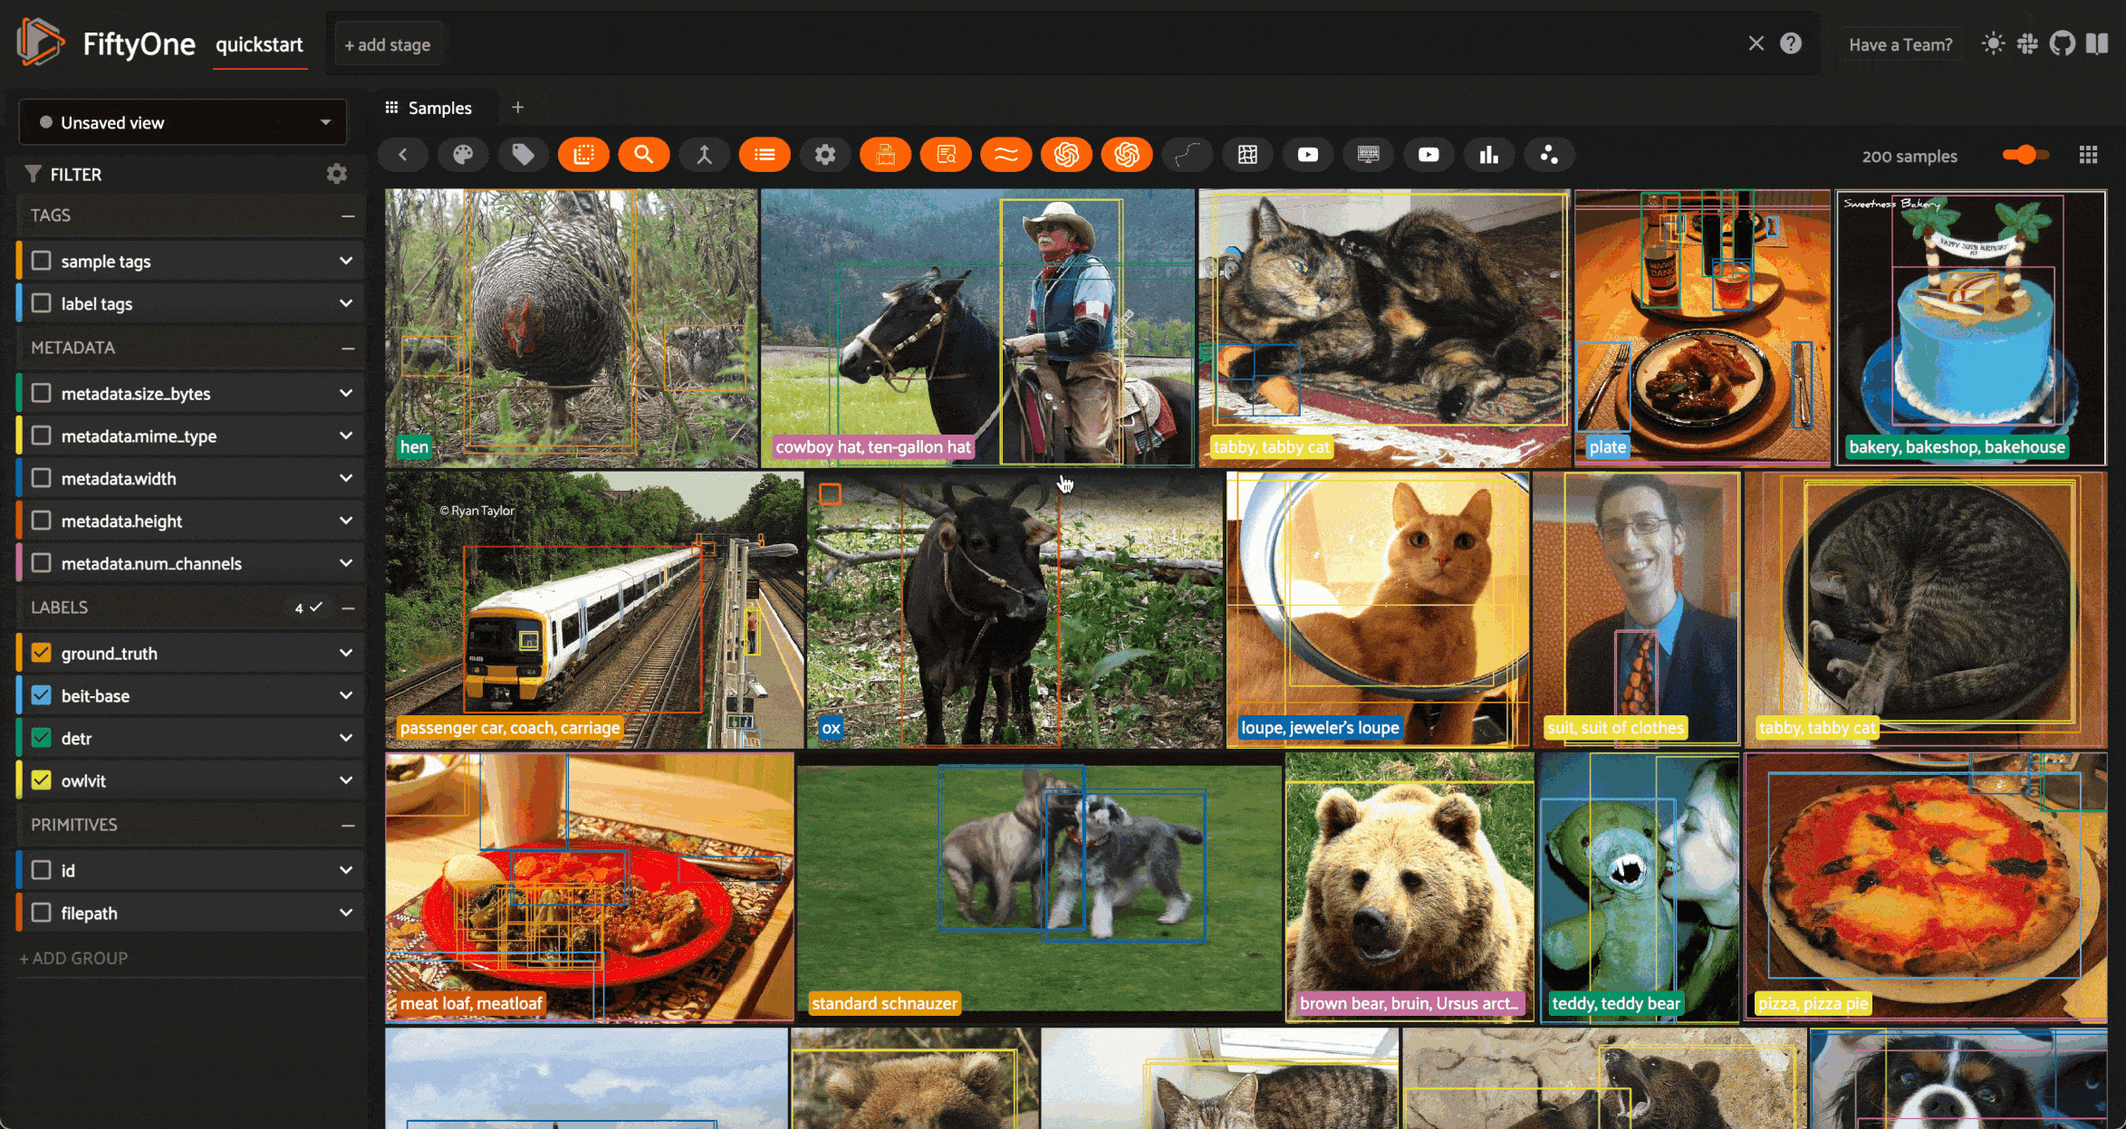Image resolution: width=2126 pixels, height=1129 pixels.
Task: Click the help question mark icon
Action: click(1790, 44)
